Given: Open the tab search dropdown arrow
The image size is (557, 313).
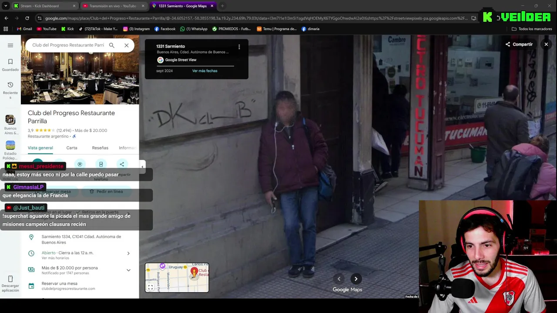Looking at the screenshot, I should tap(6, 6).
